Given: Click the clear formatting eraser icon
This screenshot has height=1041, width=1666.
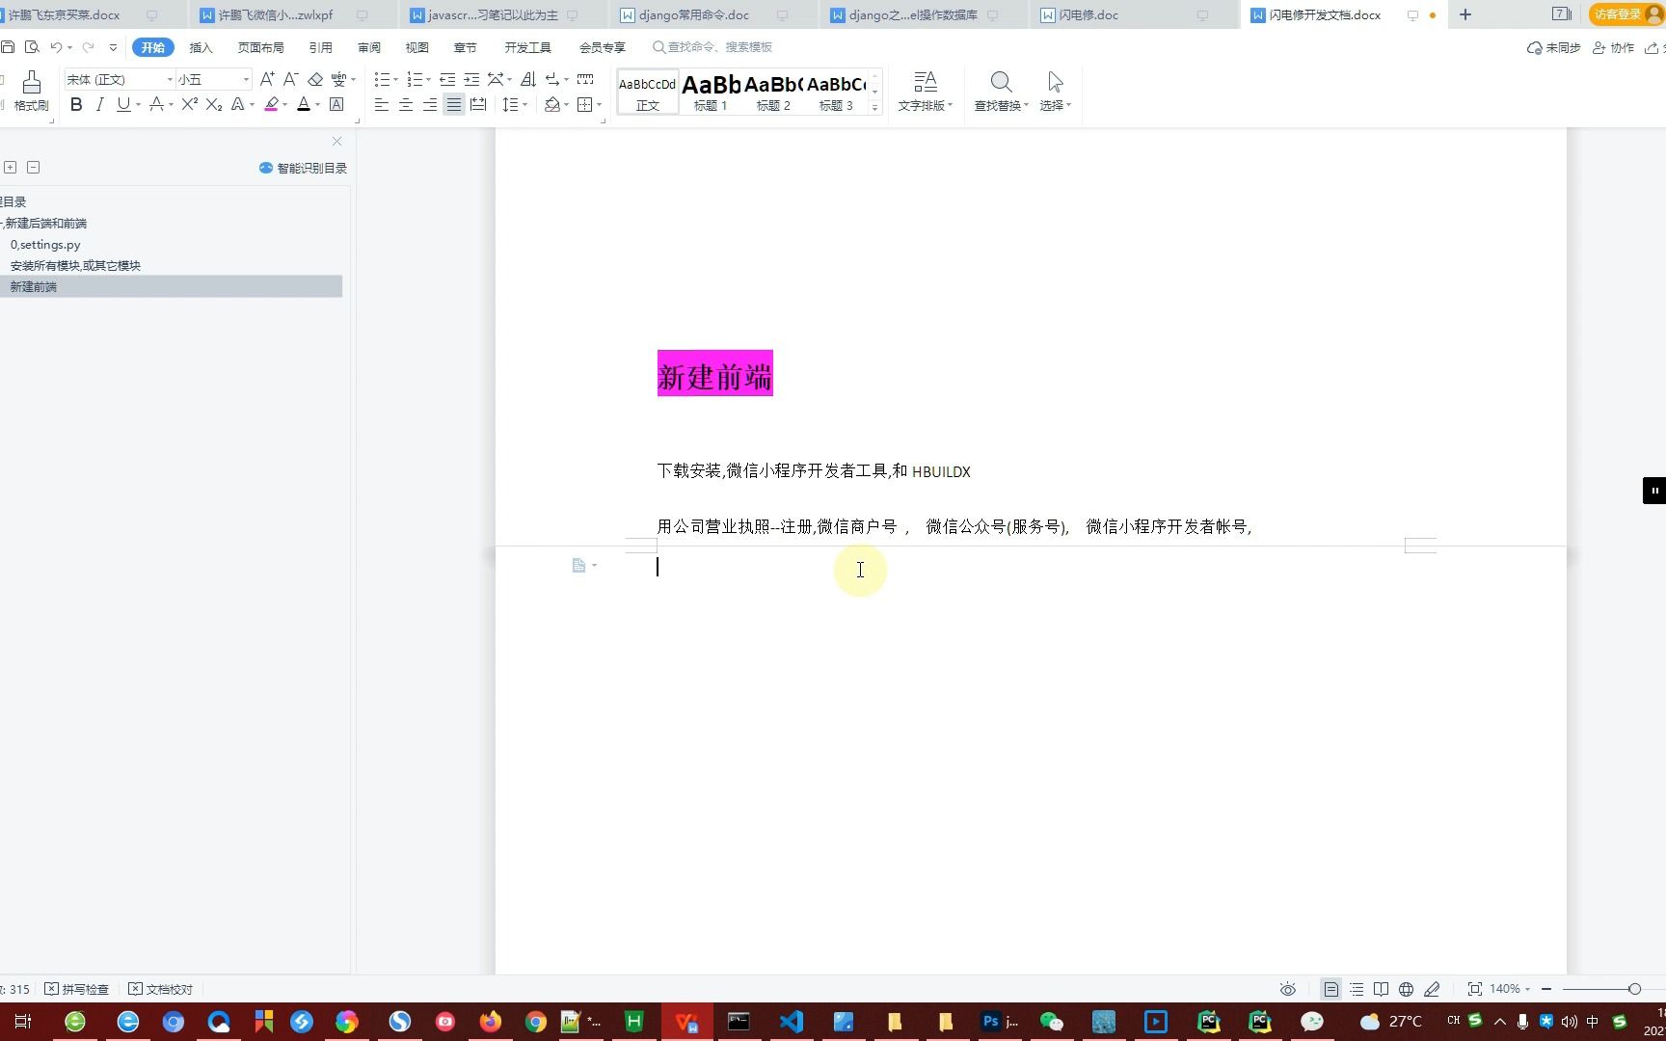Looking at the screenshot, I should click(314, 78).
